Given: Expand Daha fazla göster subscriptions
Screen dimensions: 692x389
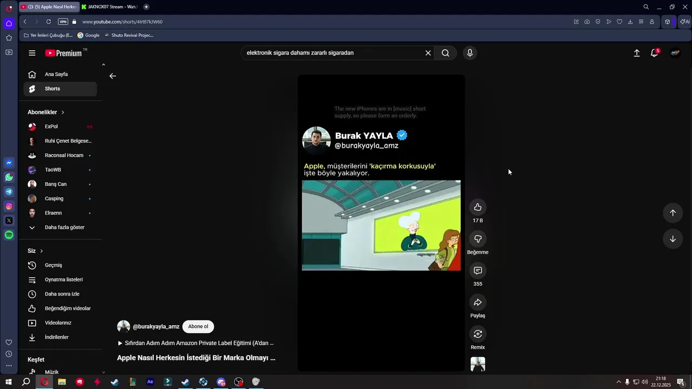Looking at the screenshot, I should 60,227.
